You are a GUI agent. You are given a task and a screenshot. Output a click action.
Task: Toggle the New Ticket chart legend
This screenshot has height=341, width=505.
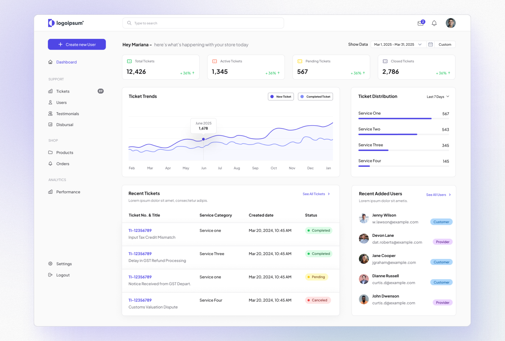coord(281,96)
